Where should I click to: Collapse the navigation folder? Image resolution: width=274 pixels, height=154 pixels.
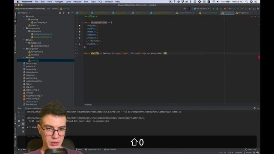(x=24, y=49)
